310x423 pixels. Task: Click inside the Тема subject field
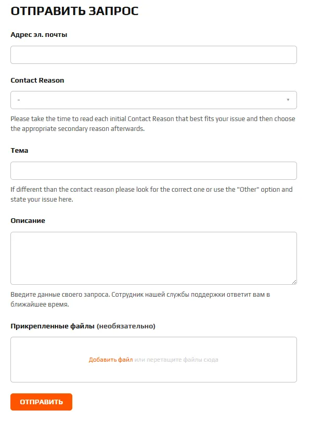tap(153, 170)
